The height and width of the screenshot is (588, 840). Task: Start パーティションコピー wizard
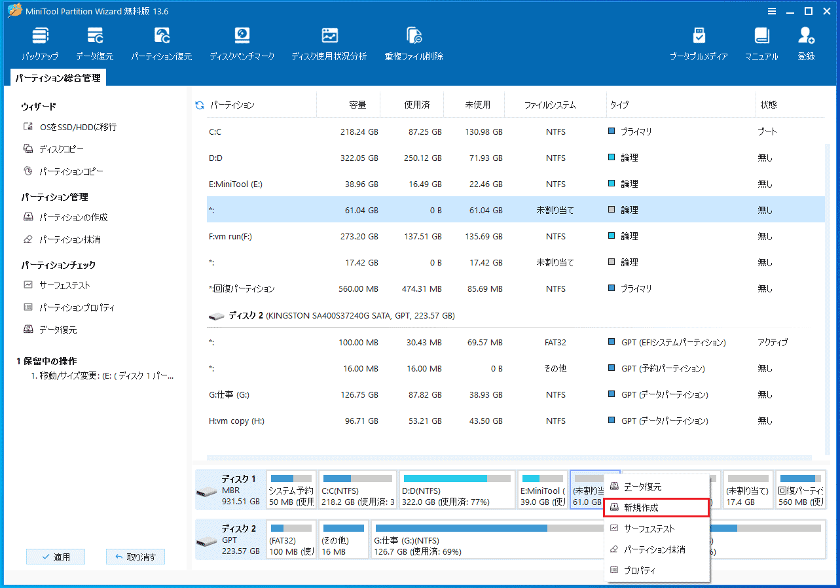(x=63, y=171)
